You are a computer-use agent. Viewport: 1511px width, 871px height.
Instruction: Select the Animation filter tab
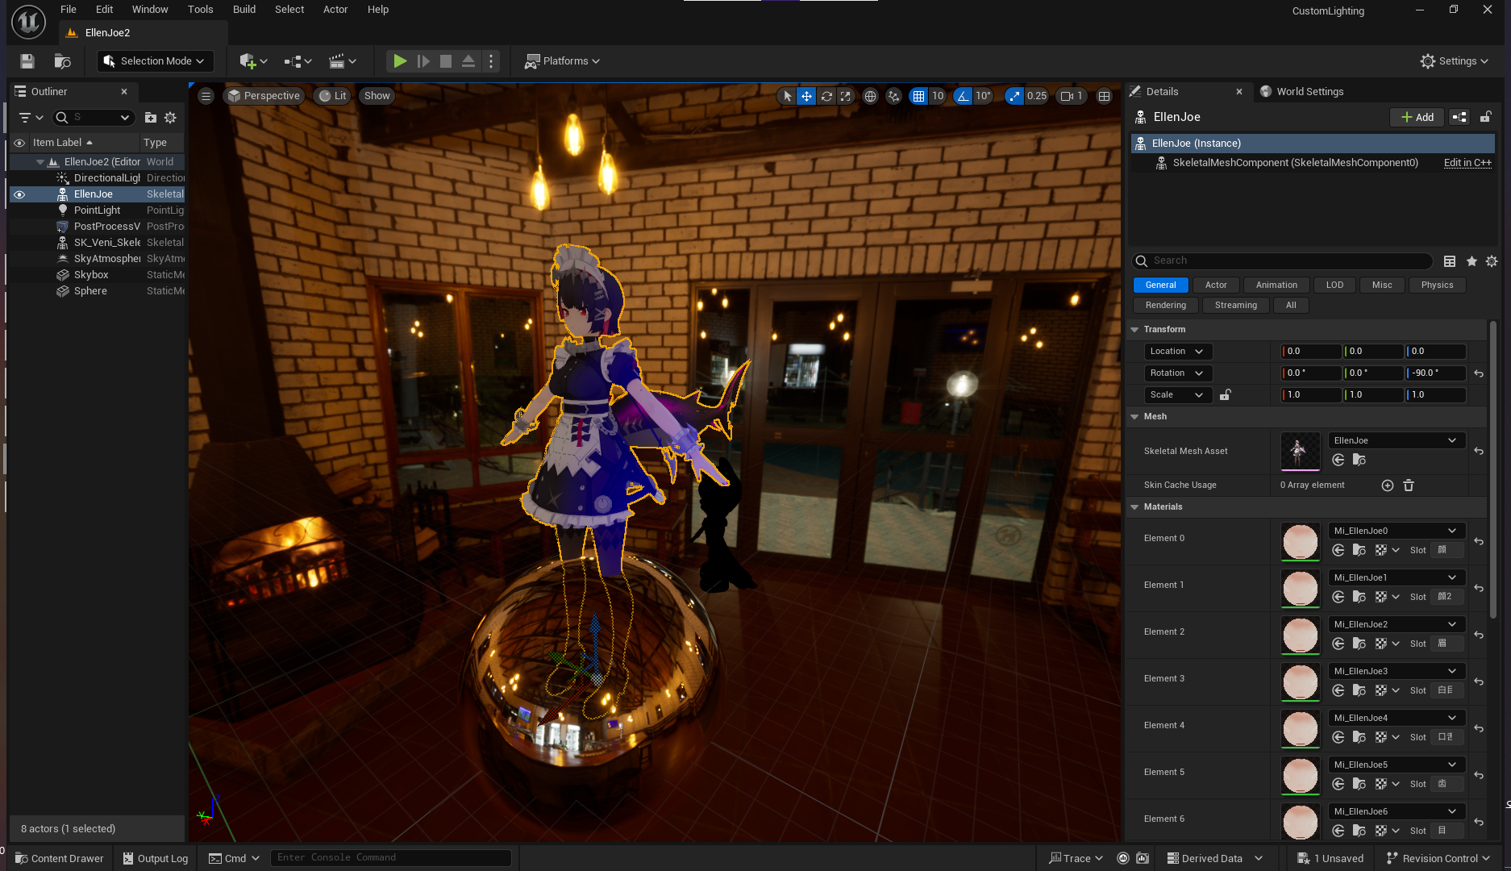coord(1276,285)
